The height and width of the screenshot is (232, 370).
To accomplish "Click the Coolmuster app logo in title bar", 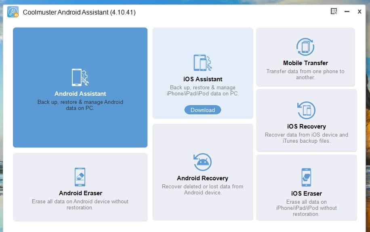I will tap(13, 12).
